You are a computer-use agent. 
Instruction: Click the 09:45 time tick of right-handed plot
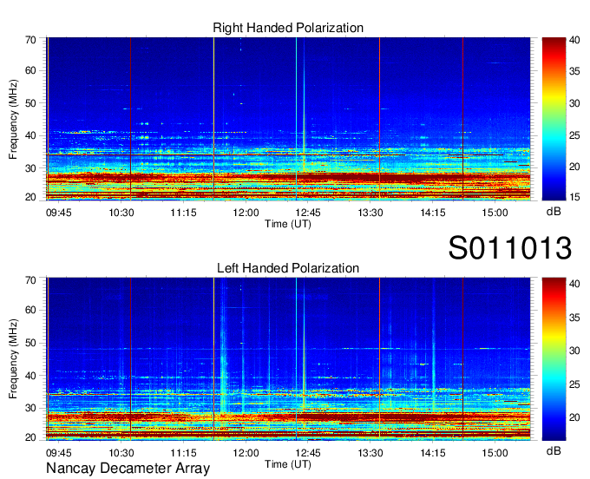(x=59, y=213)
